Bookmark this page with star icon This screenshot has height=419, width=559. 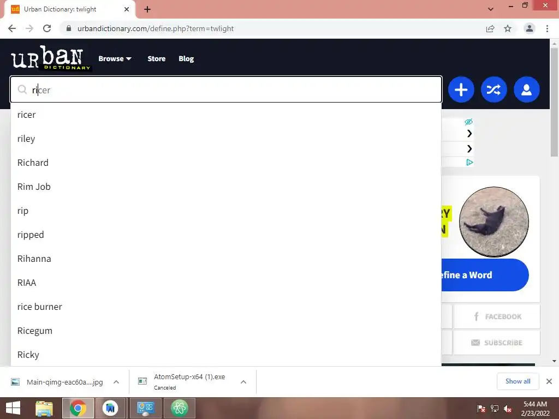[508, 28]
